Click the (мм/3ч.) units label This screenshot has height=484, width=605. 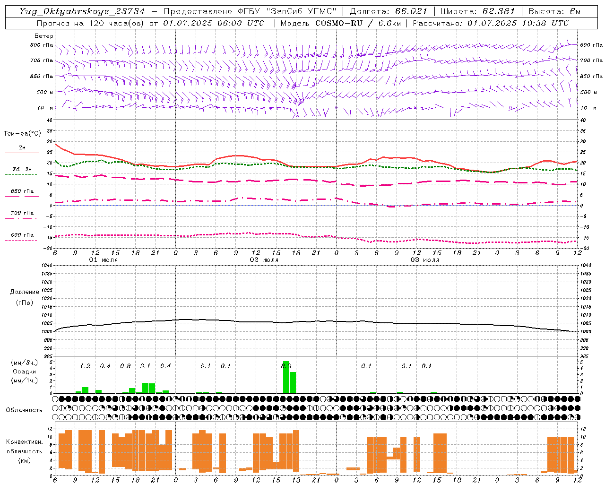coord(24,363)
